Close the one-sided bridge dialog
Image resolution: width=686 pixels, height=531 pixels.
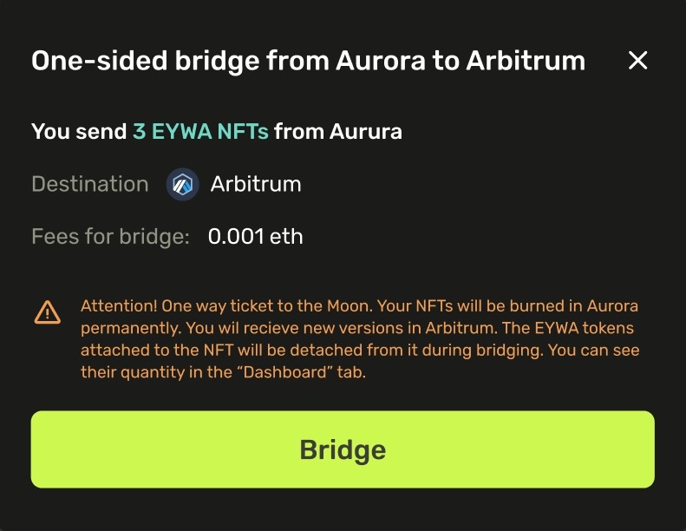click(x=637, y=61)
